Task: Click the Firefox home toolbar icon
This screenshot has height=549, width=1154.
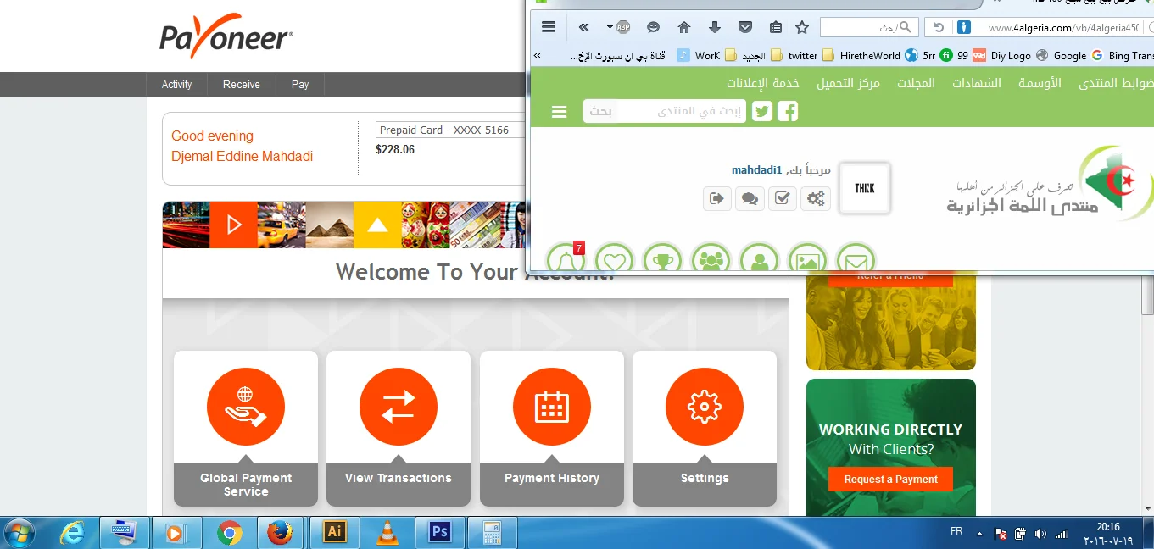Action: tap(684, 27)
